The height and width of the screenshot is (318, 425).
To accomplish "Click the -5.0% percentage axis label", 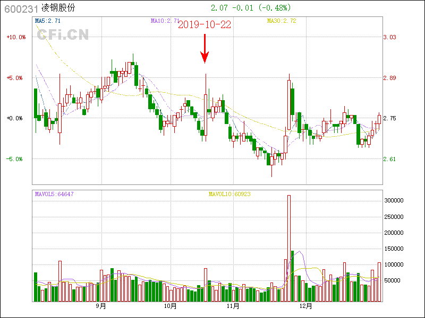I will click(15, 159).
